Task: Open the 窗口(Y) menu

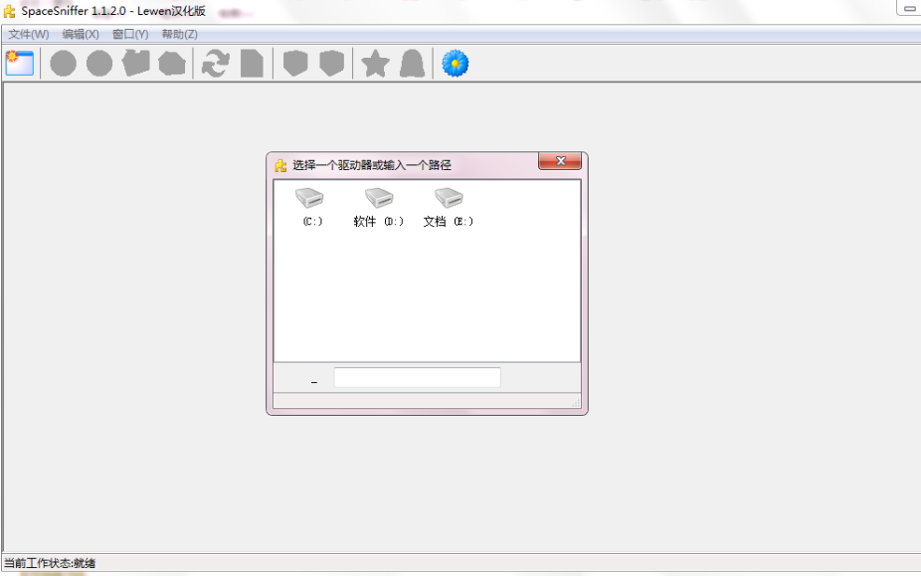Action: click(x=130, y=34)
